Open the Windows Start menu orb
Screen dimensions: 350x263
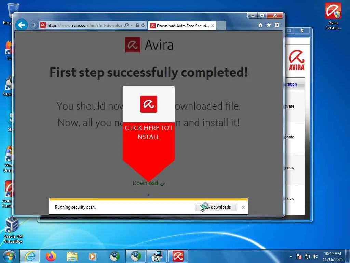click(9, 256)
